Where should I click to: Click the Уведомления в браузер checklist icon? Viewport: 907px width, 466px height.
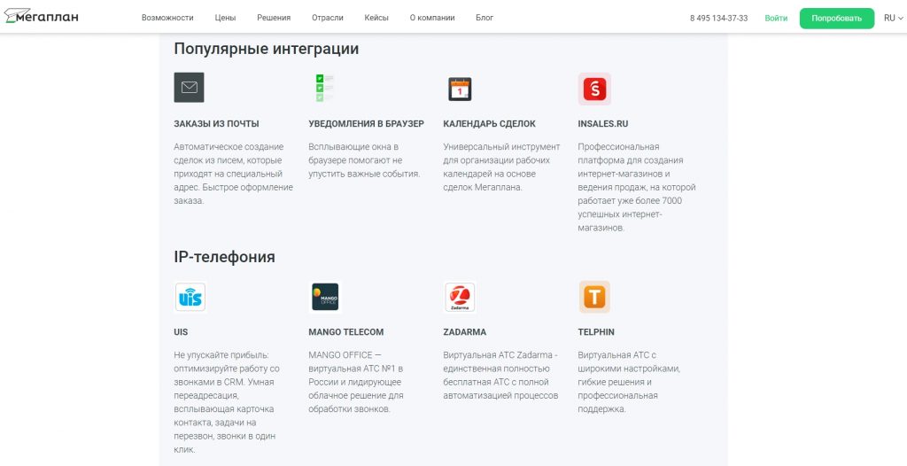pos(324,88)
